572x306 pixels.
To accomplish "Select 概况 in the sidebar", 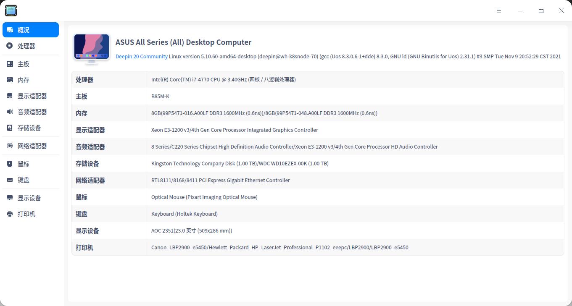I will pos(31,30).
